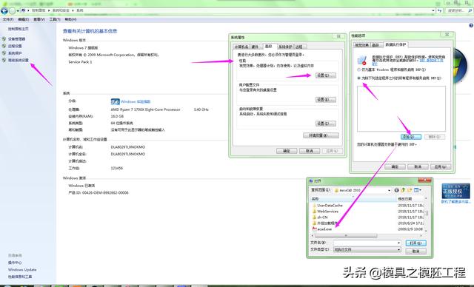Click Apply in the Performance Options dialog
This screenshot has width=474, height=287.
click(x=441, y=166)
